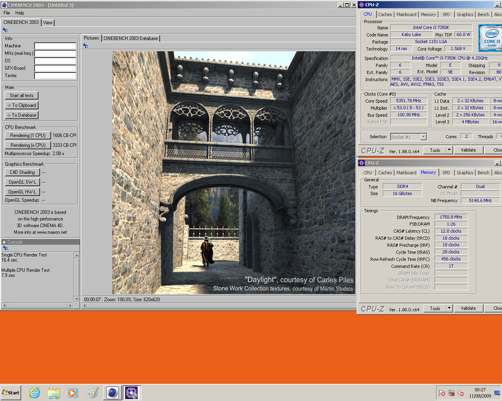
Task: Open Internet Explorer from the taskbar
Action: point(35,393)
